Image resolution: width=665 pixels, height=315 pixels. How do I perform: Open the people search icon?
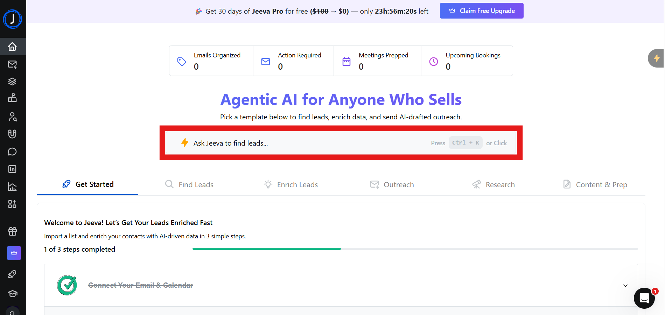click(13, 117)
